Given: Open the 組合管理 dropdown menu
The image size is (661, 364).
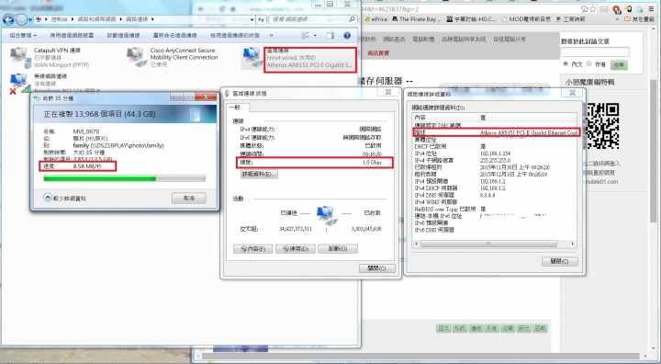Looking at the screenshot, I should click(x=23, y=36).
